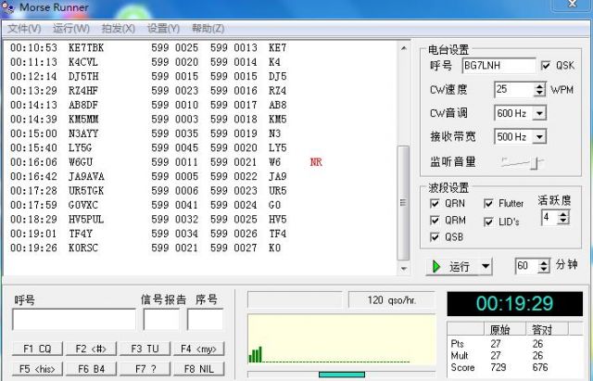Increase 活跃度 value with up arrow
The image size is (593, 381).
pos(563,214)
